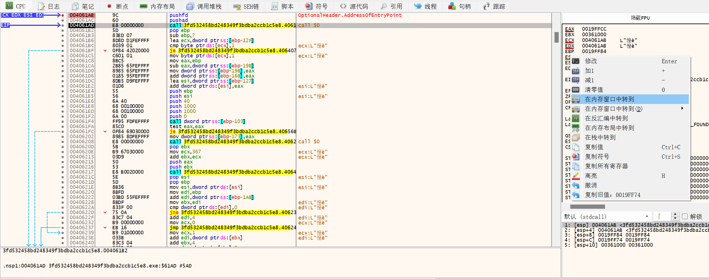The width and height of the screenshot is (709, 279).
Task: Click the 在栈中转到 stack icon
Action: [x=576, y=137]
